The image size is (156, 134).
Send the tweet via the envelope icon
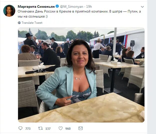[80, 128]
